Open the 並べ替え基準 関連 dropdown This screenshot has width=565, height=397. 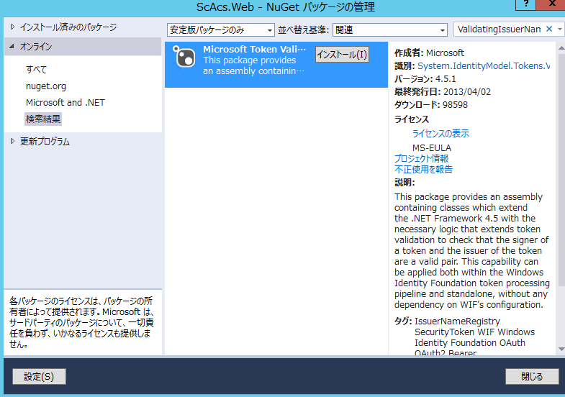point(390,30)
